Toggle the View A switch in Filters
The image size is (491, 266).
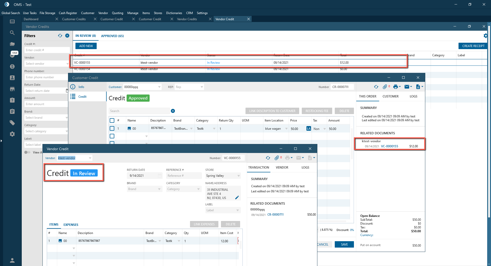pos(27,152)
